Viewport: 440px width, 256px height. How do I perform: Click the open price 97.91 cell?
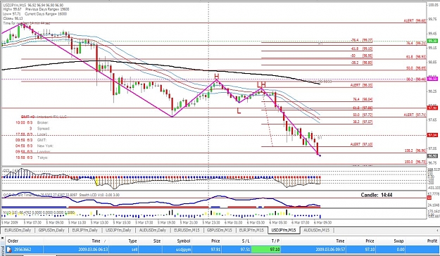point(215,249)
